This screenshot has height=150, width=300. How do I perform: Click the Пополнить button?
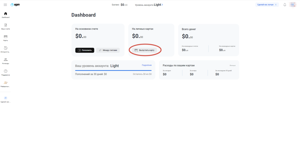85,50
